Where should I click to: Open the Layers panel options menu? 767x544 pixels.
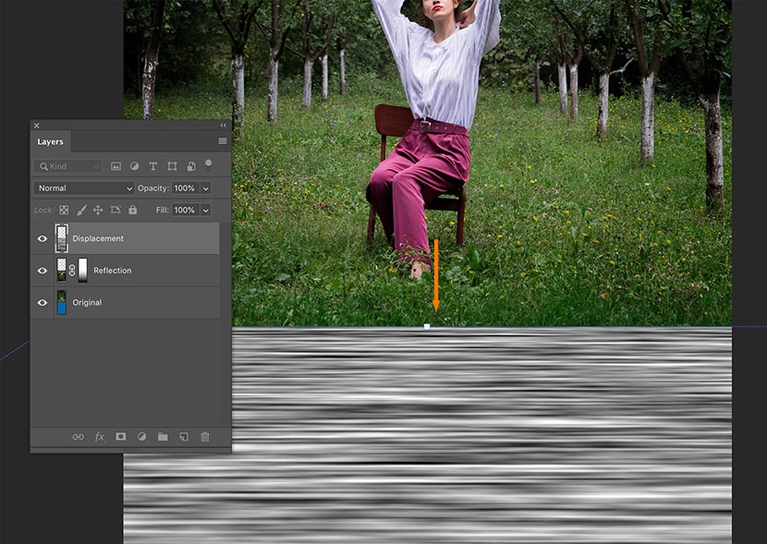click(x=222, y=141)
